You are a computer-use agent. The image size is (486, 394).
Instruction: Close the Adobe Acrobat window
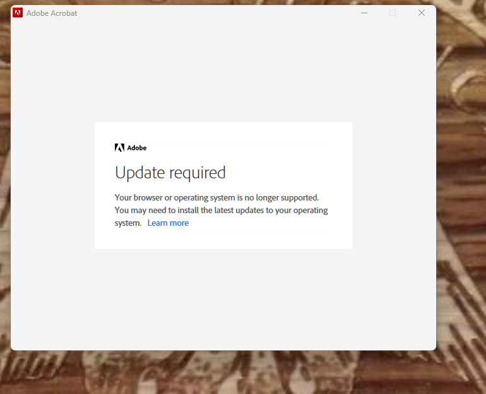[x=422, y=13]
